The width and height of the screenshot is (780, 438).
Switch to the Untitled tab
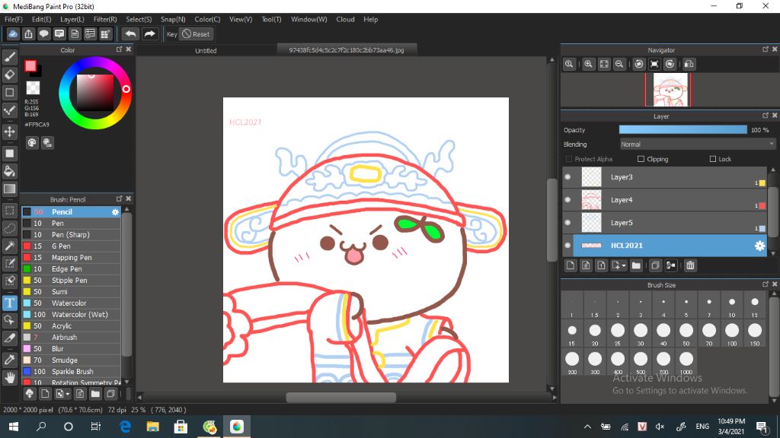206,51
